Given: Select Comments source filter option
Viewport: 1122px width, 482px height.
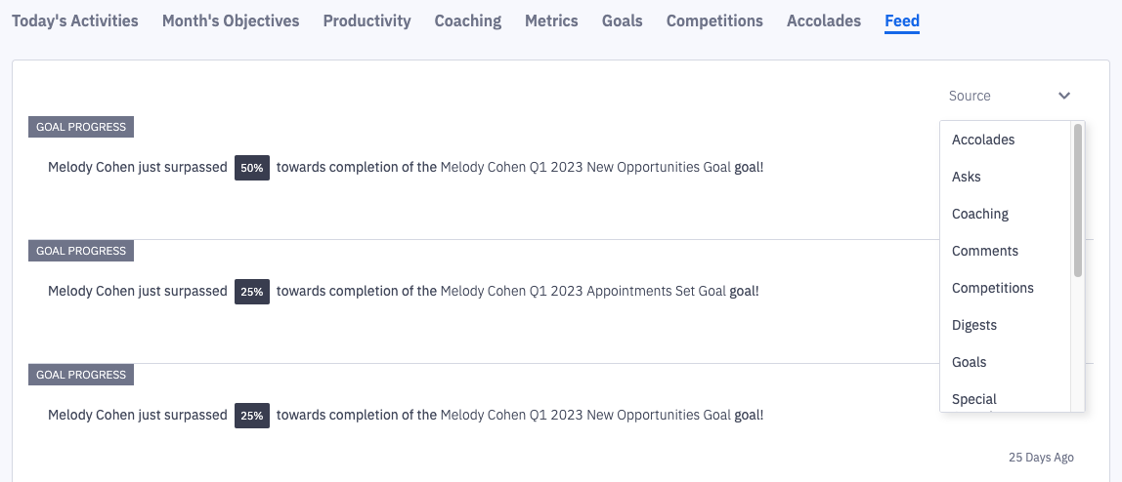Looking at the screenshot, I should coord(985,251).
